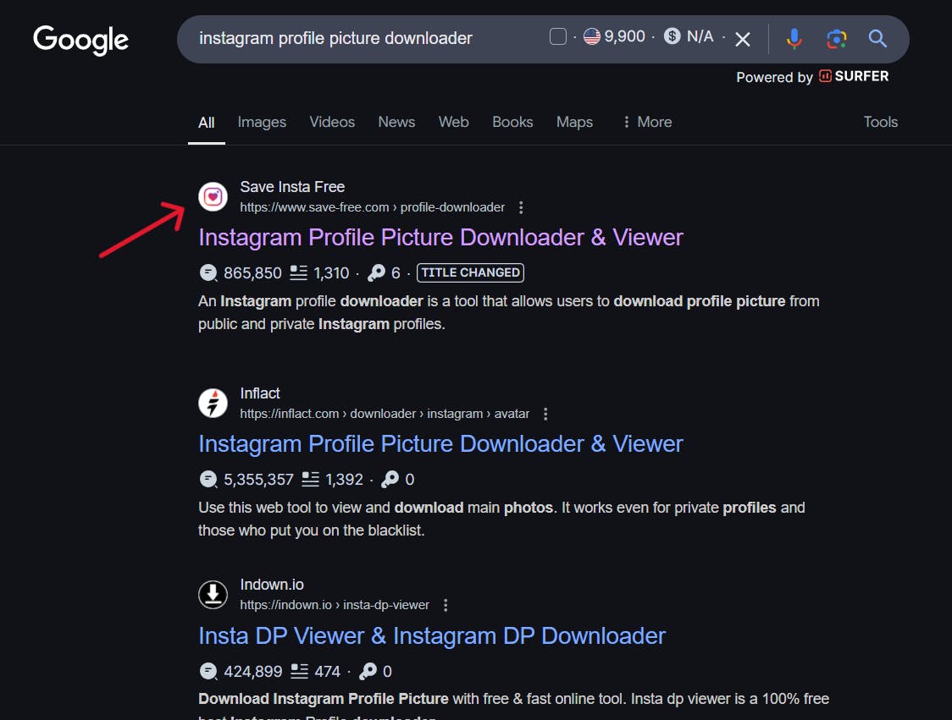Click the Inflact site name
The height and width of the screenshot is (720, 952).
(x=260, y=393)
